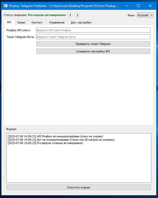Screen dimensions: 158x198
Task: Switch to the API tab
Action: (x=9, y=22)
